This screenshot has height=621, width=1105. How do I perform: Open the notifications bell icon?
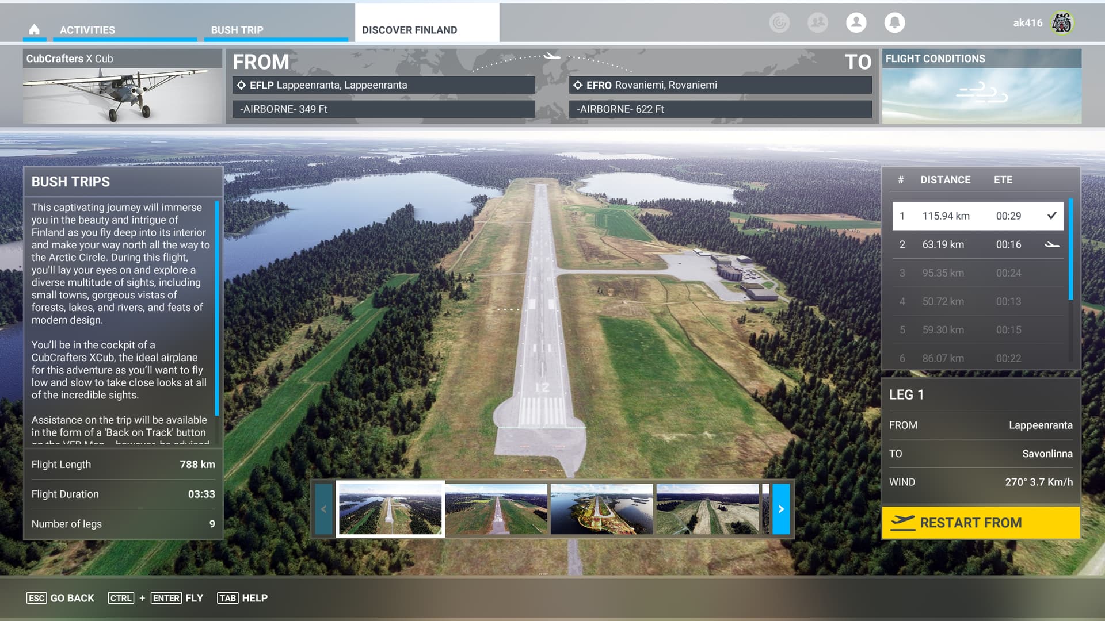pyautogui.click(x=894, y=22)
